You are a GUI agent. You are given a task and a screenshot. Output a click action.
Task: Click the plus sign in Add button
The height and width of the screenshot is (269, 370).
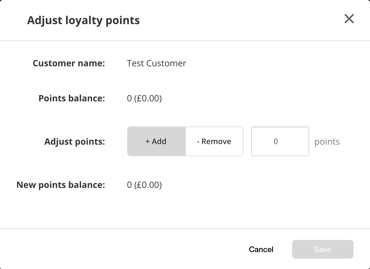coord(147,142)
